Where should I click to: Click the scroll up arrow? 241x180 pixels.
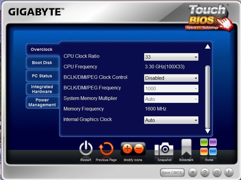tap(207, 47)
